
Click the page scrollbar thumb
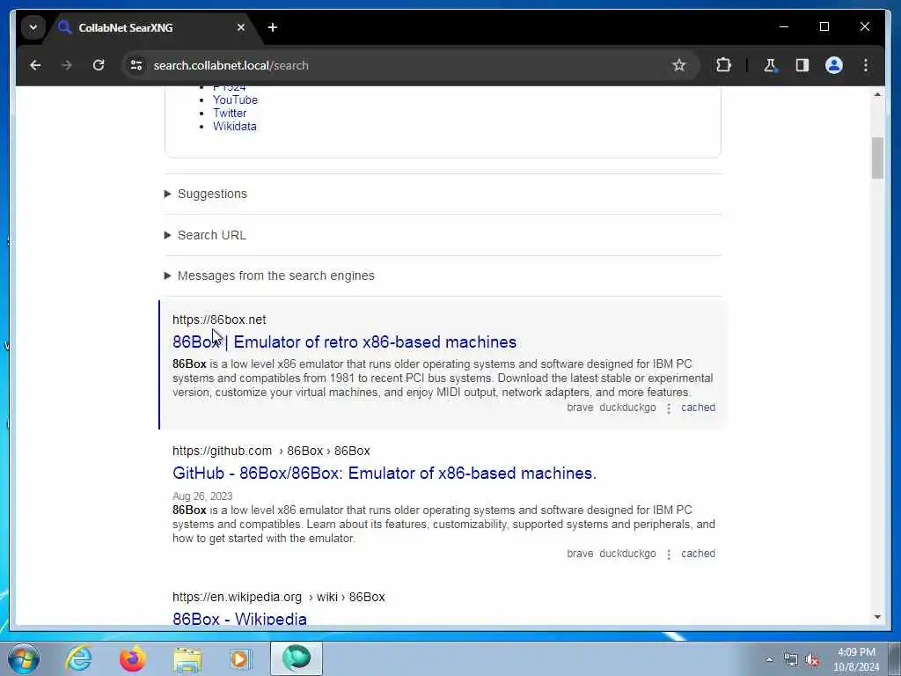(877, 158)
